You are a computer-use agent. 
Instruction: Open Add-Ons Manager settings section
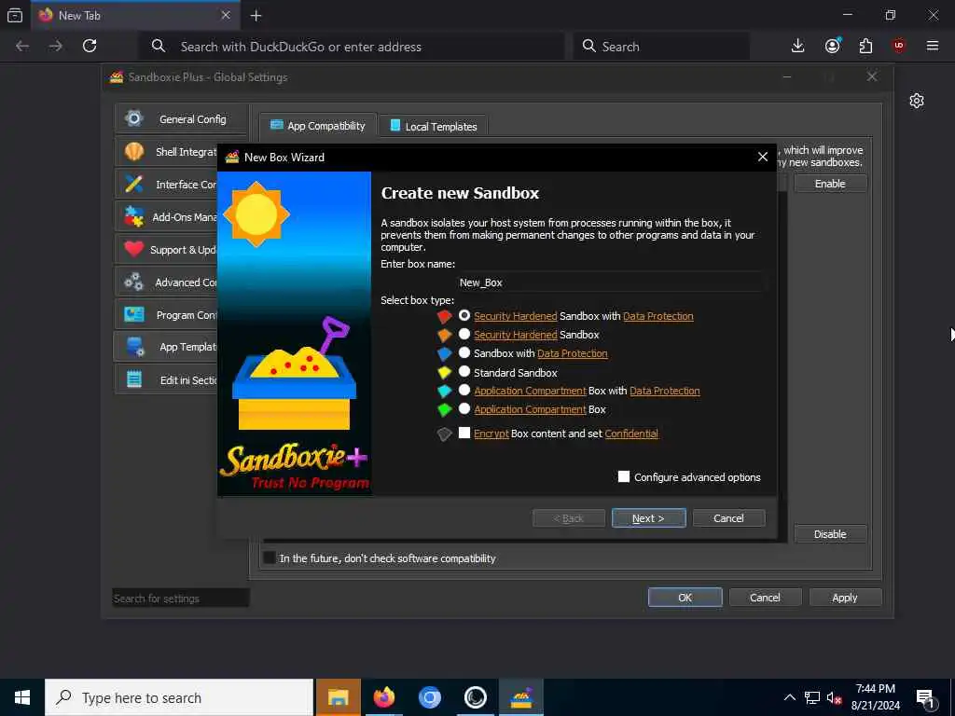[x=167, y=216]
